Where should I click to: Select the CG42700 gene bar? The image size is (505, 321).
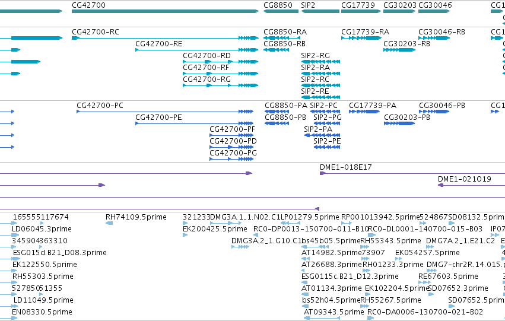pyautogui.click(x=165, y=11)
